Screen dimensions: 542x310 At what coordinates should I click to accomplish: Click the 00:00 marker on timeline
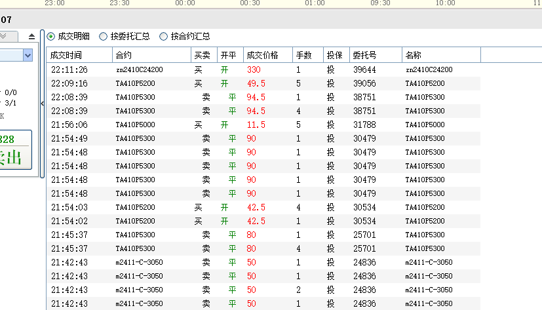[185, 3]
